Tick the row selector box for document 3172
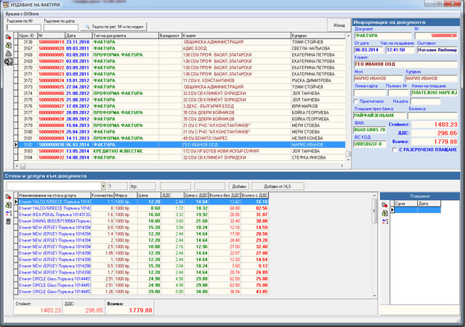 pyautogui.click(x=16, y=80)
